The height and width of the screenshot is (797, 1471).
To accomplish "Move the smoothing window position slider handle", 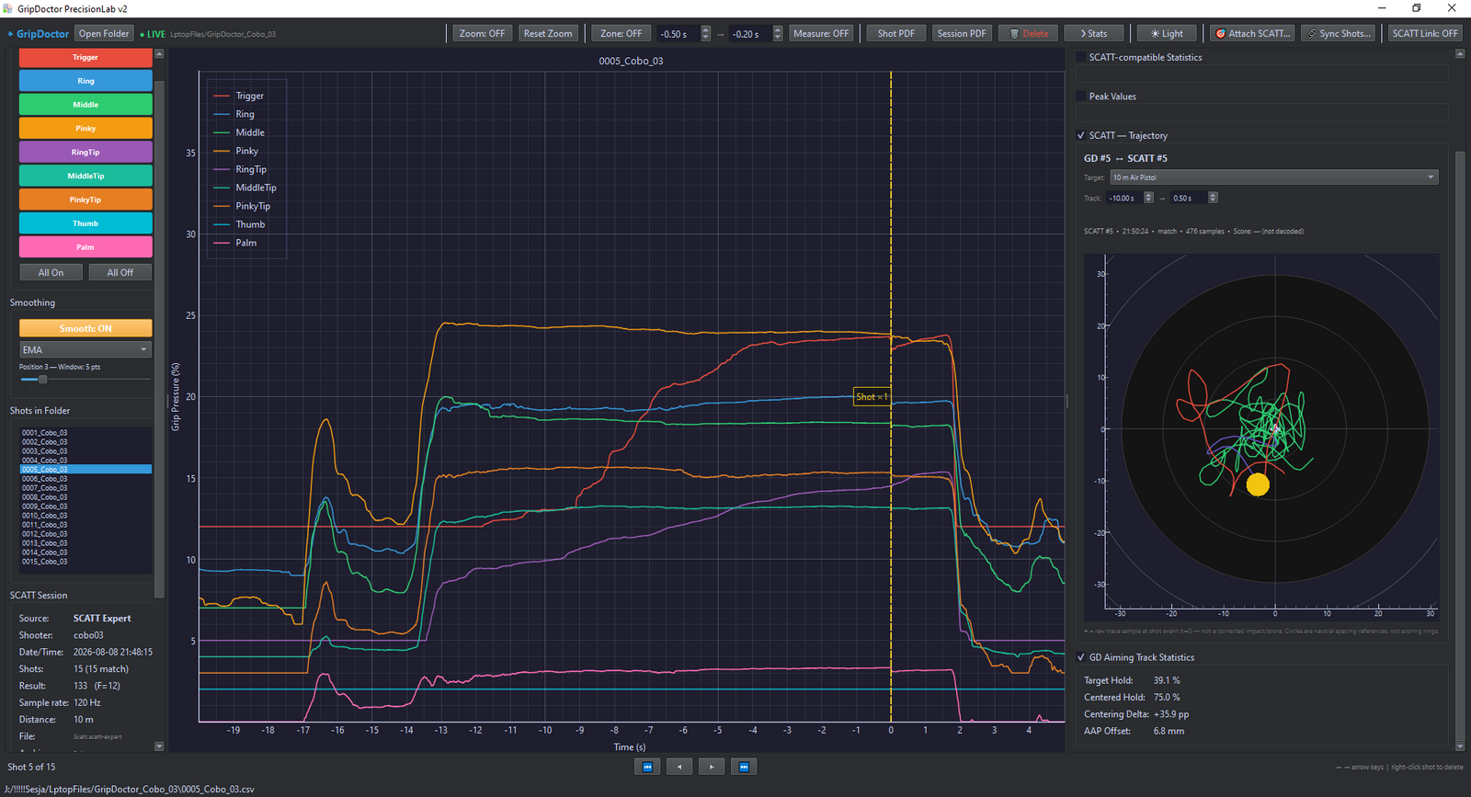I will click(42, 379).
